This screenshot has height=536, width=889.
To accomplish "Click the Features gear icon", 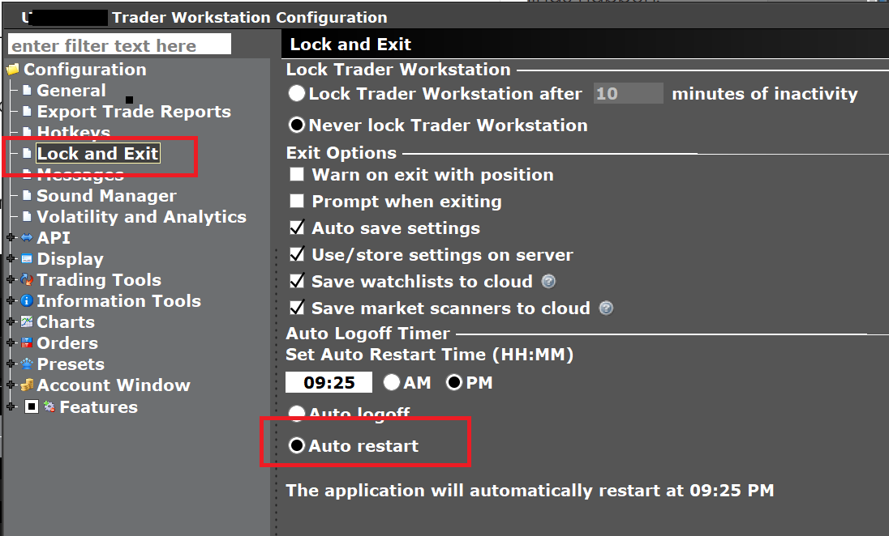I will coord(49,406).
